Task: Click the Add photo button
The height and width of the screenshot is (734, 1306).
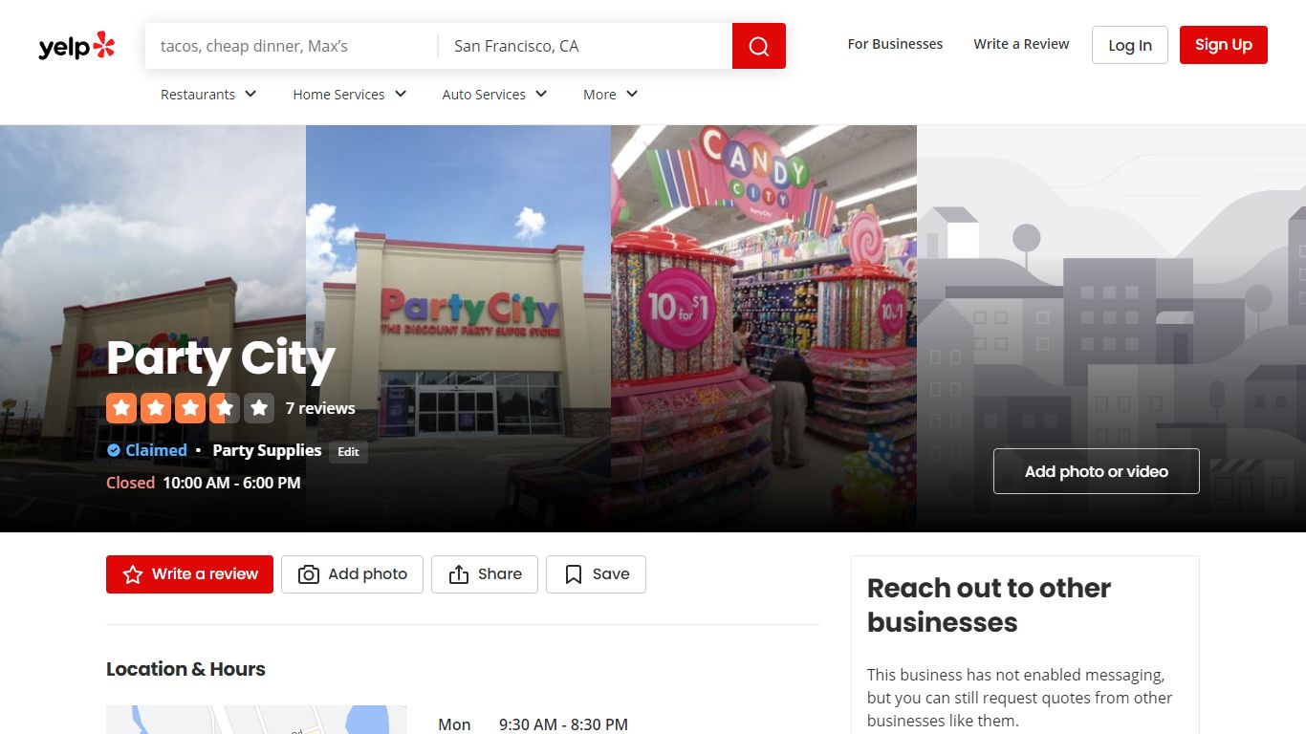Action: coord(352,574)
